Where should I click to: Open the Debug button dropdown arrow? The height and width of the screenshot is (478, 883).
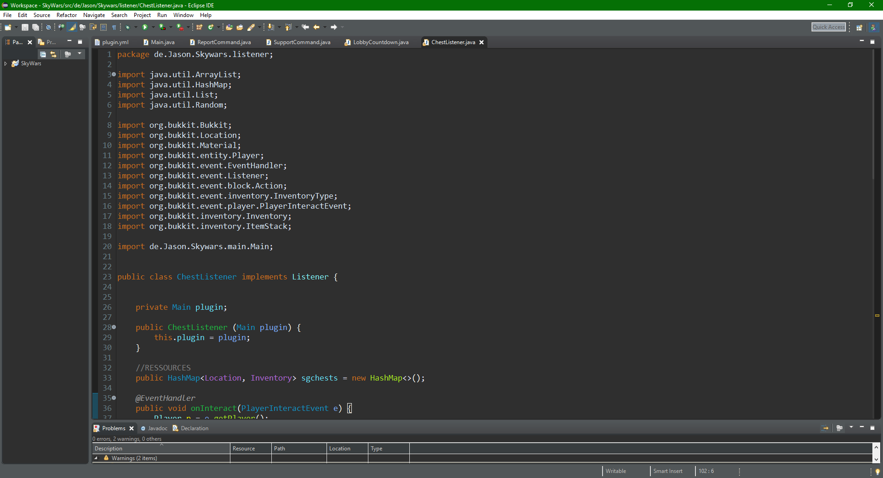click(136, 28)
